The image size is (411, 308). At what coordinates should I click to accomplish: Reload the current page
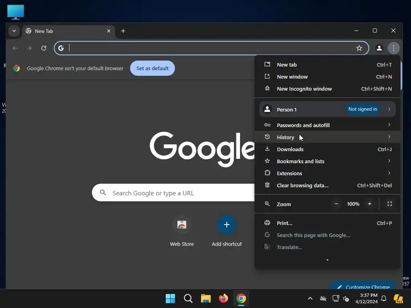[x=44, y=48]
